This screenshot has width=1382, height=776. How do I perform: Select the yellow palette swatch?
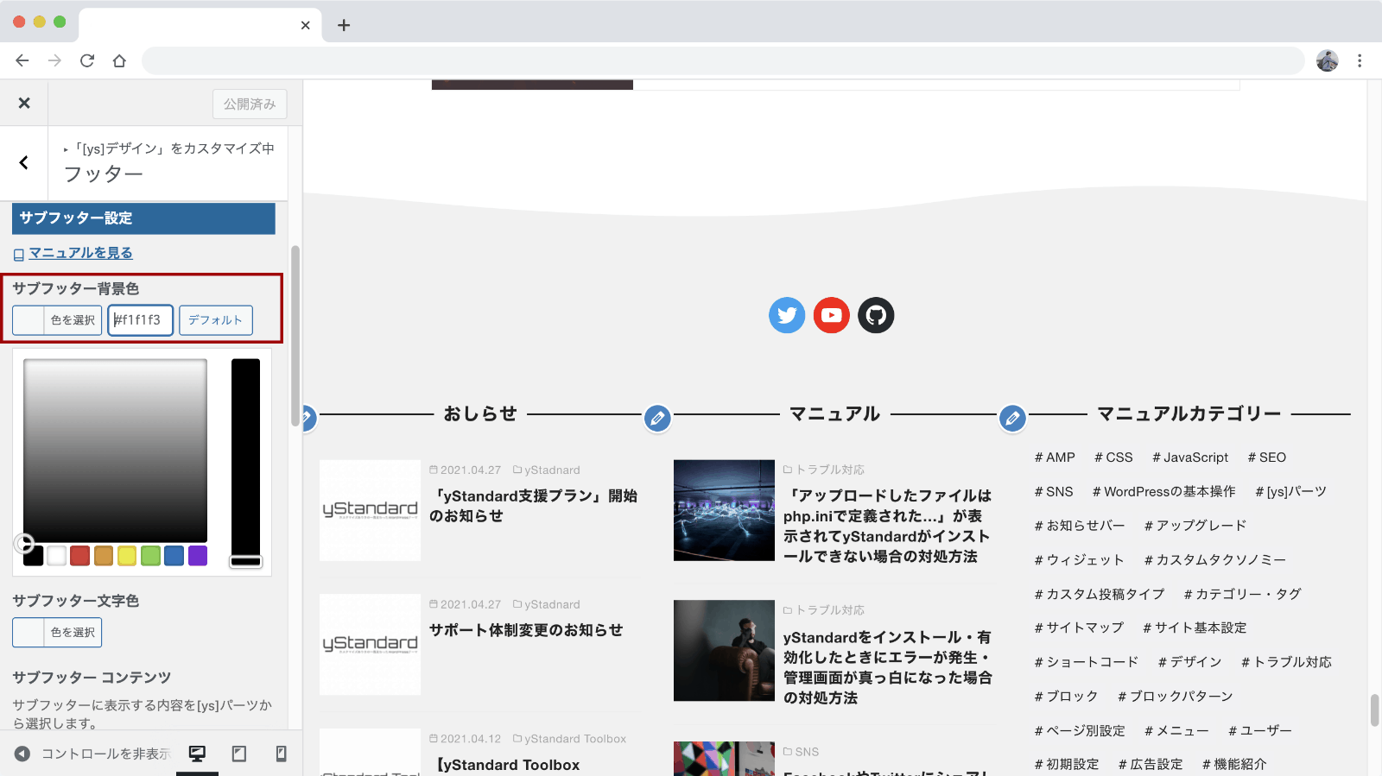pyautogui.click(x=127, y=556)
